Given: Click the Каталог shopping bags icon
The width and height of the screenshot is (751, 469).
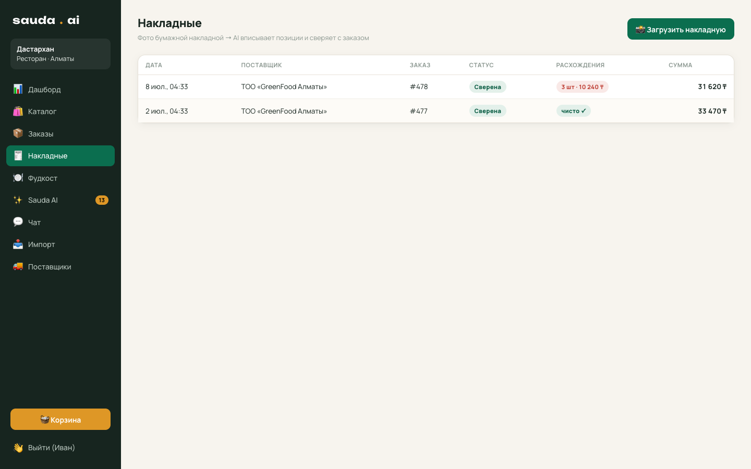Looking at the screenshot, I should [18, 112].
